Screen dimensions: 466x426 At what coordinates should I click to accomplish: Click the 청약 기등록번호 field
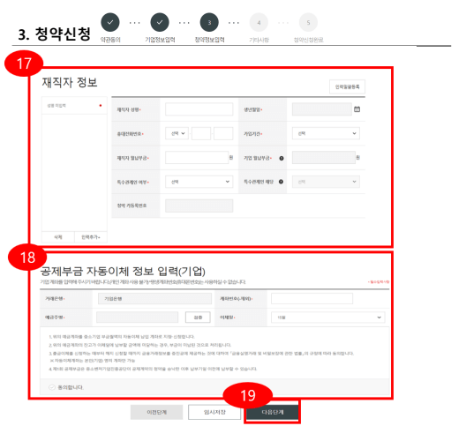point(199,206)
